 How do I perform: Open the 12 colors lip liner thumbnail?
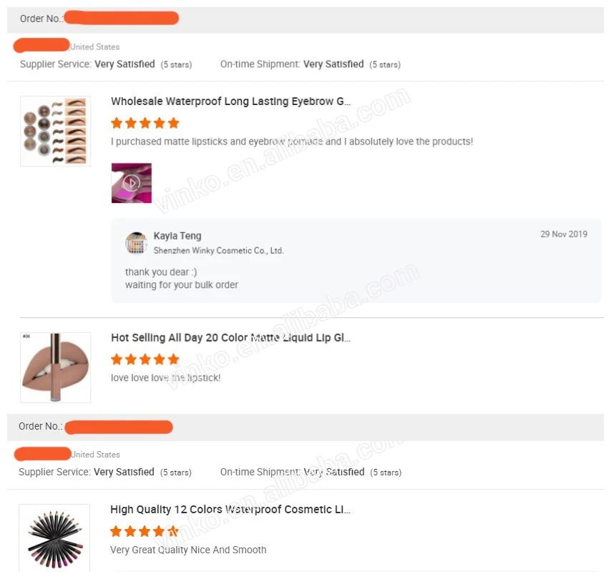pyautogui.click(x=54, y=538)
